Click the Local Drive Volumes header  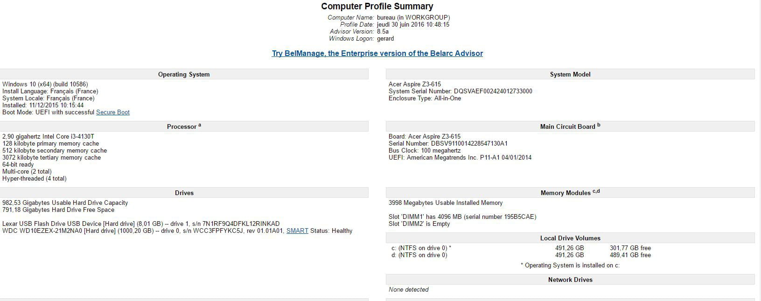[x=570, y=238]
